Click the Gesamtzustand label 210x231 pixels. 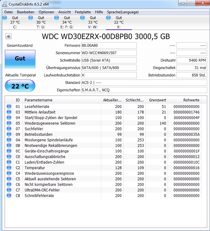[20, 45]
